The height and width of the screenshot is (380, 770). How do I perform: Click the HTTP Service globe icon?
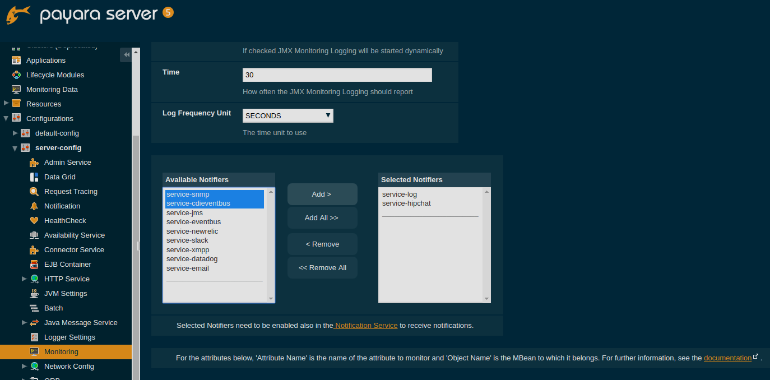point(34,279)
